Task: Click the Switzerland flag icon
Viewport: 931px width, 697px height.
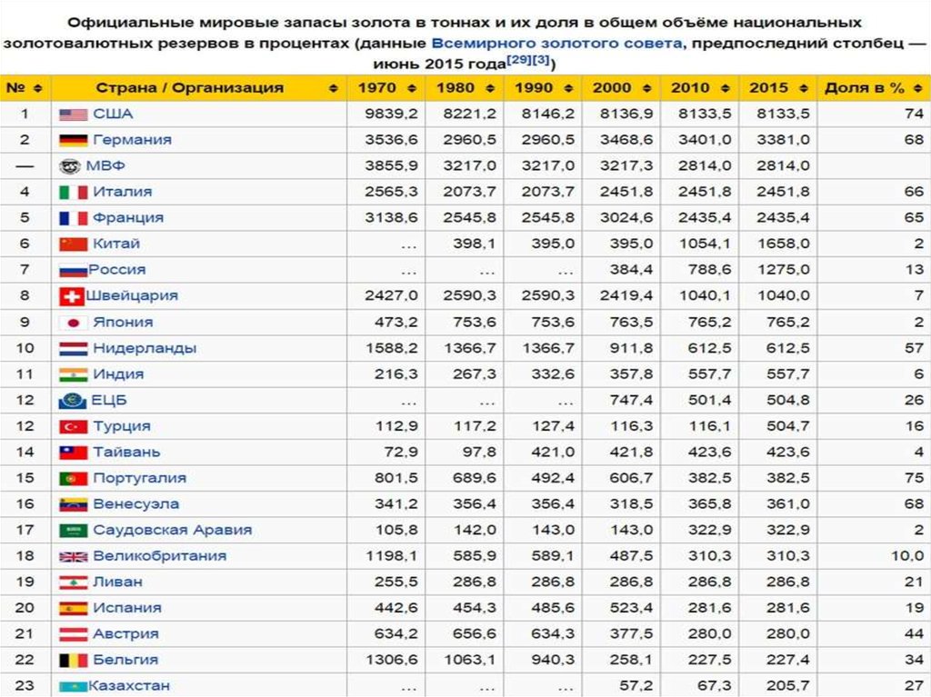Action: click(71, 296)
